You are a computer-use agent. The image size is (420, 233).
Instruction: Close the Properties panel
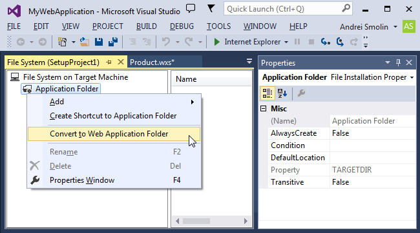(x=409, y=62)
